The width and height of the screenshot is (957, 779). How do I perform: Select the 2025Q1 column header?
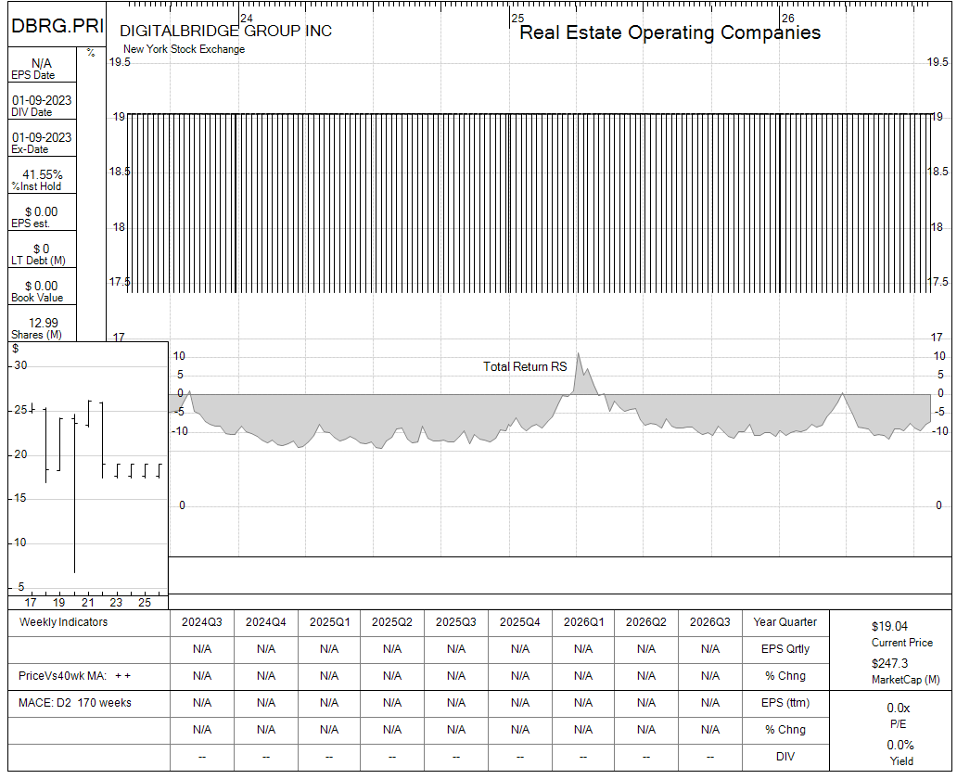tap(329, 622)
